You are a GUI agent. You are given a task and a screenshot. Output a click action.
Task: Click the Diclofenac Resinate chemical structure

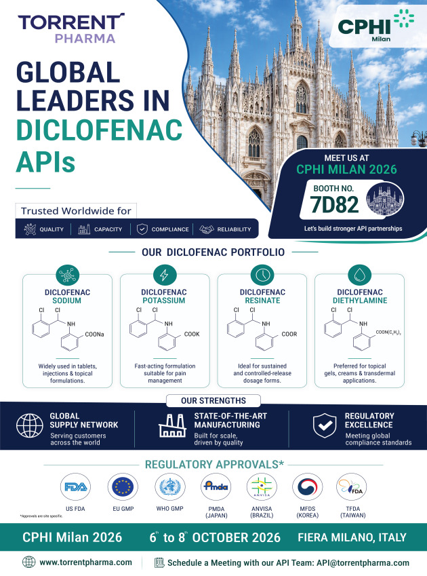coord(262,329)
